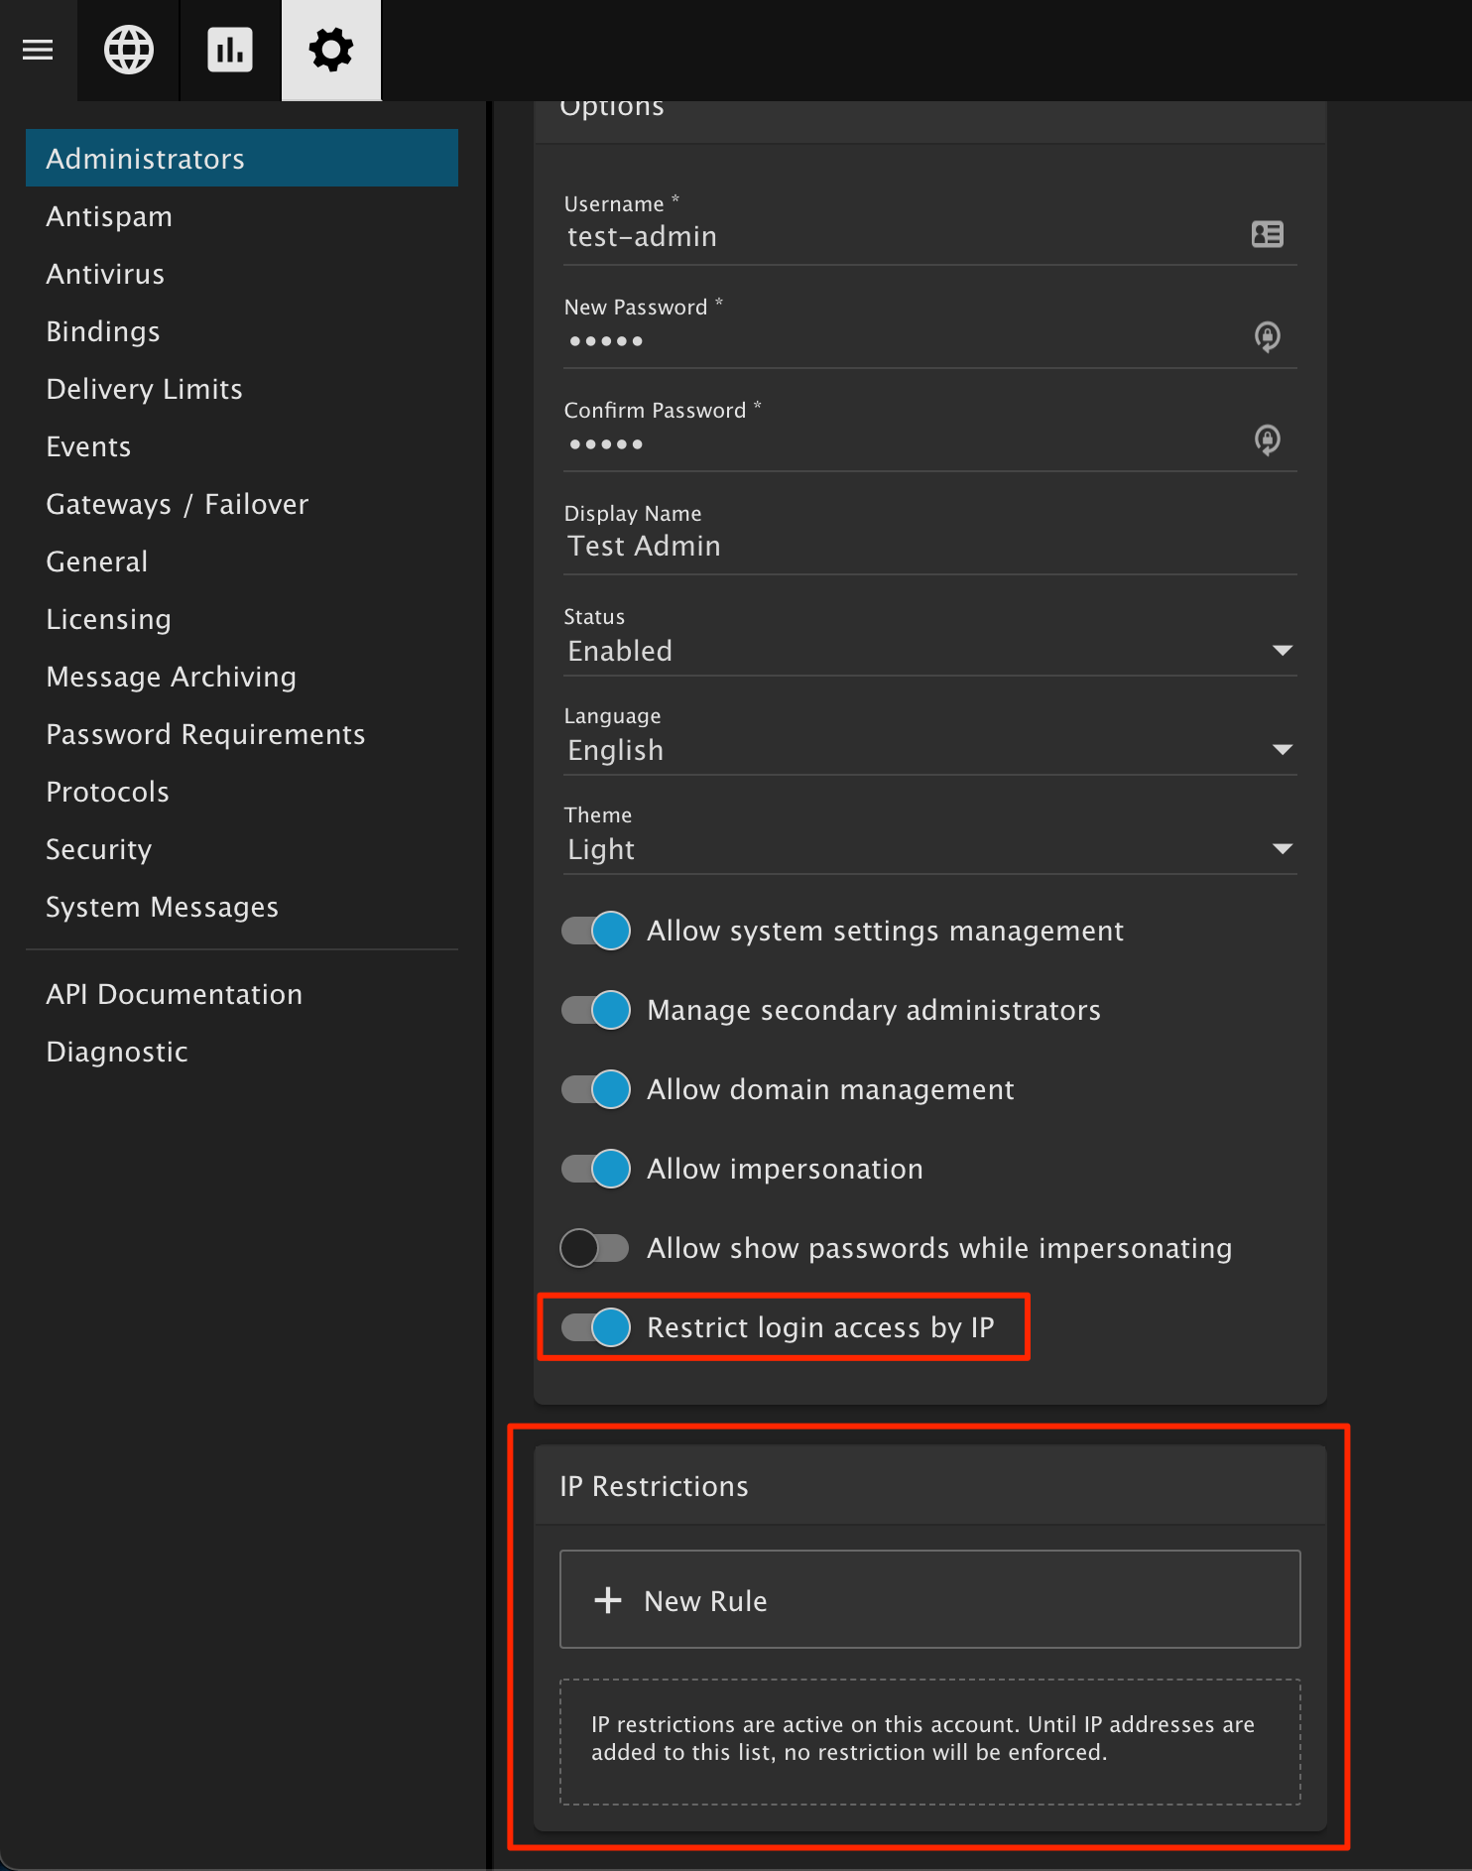This screenshot has height=1871, width=1472.
Task: Open the API Documentation link
Action: [x=174, y=994]
